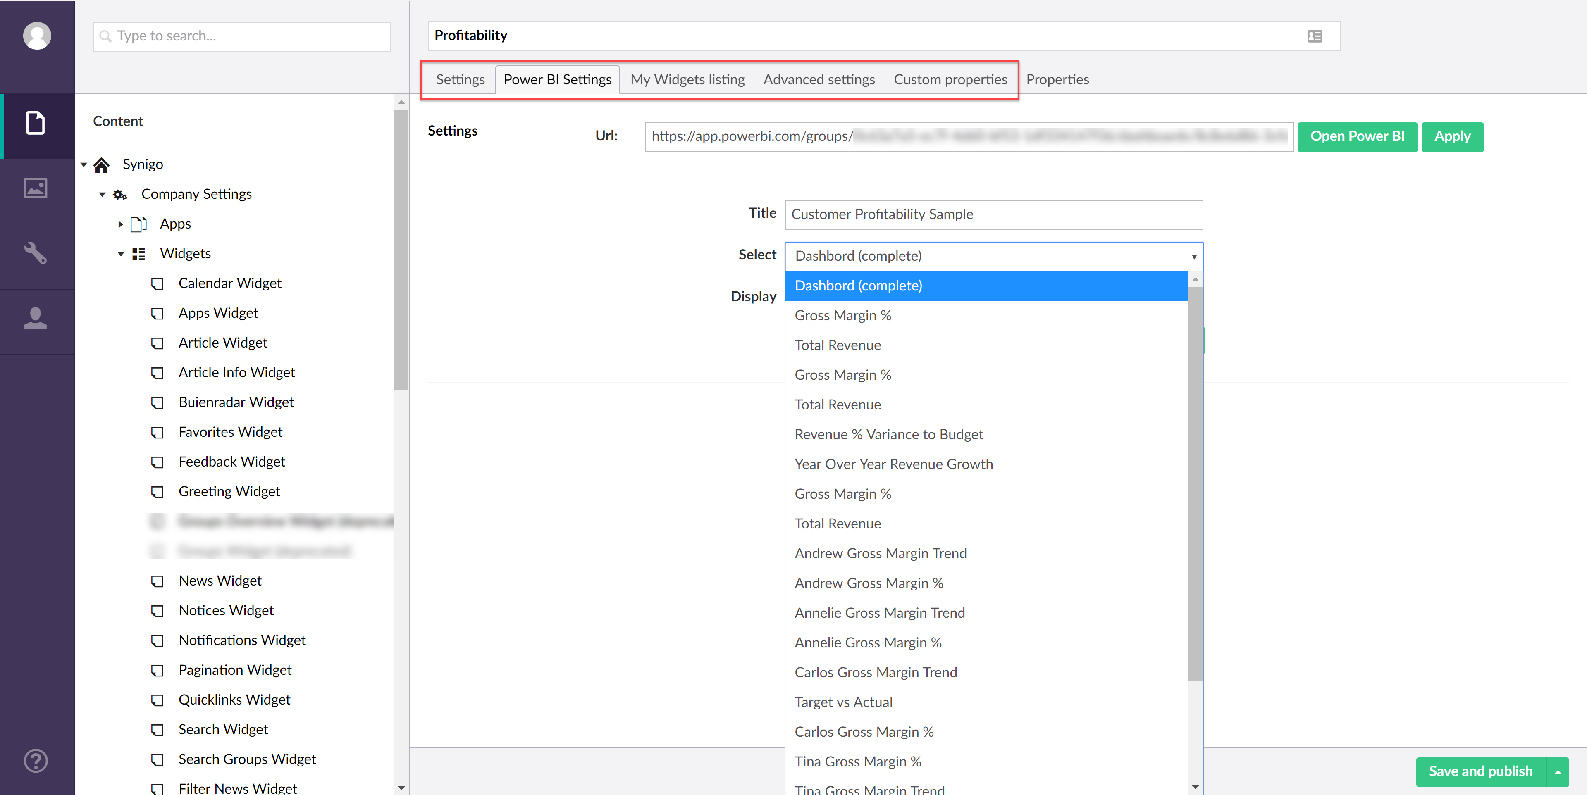Image resolution: width=1587 pixels, height=795 pixels.
Task: Select Carlos Gross Margin % option
Action: tap(986, 732)
